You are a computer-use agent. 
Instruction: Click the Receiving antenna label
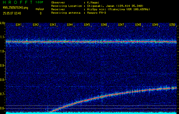[x=66, y=13]
